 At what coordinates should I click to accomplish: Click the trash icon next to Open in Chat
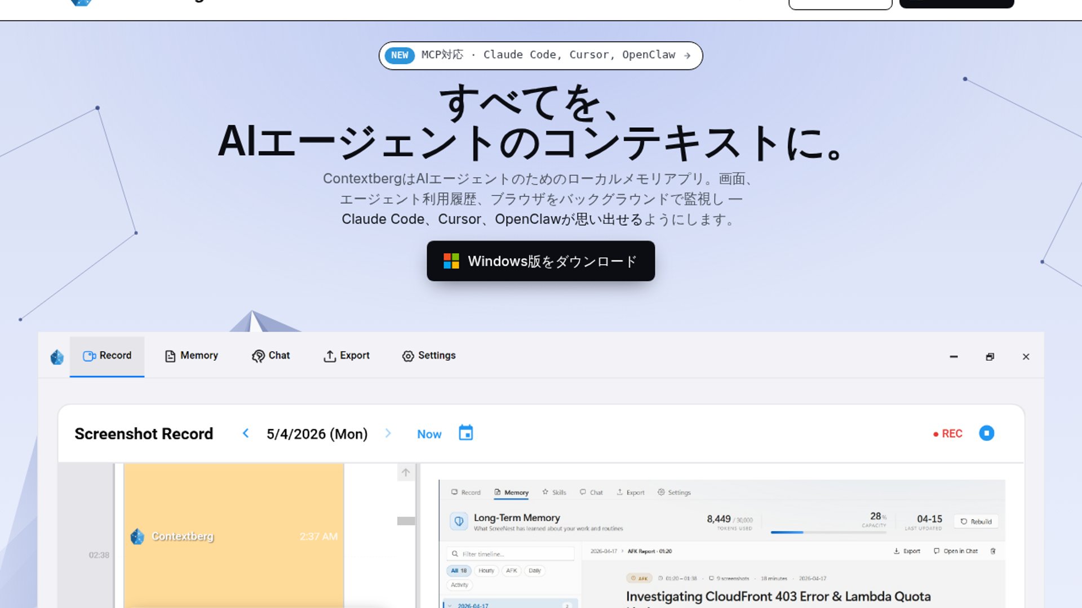[993, 551]
